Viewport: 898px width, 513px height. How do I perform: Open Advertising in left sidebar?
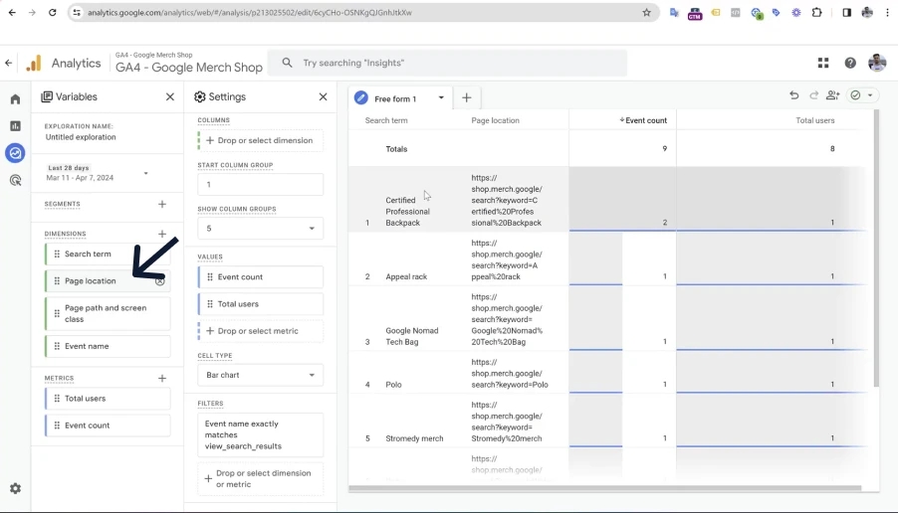[x=16, y=180]
